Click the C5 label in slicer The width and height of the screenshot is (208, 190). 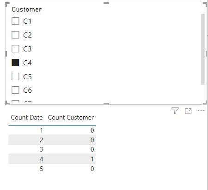point(27,77)
